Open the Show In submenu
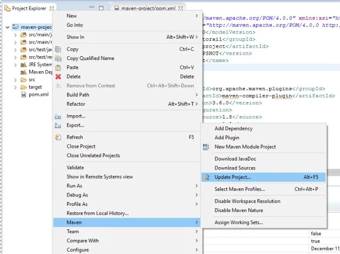The width and height of the screenshot is (340, 254). 127,37
